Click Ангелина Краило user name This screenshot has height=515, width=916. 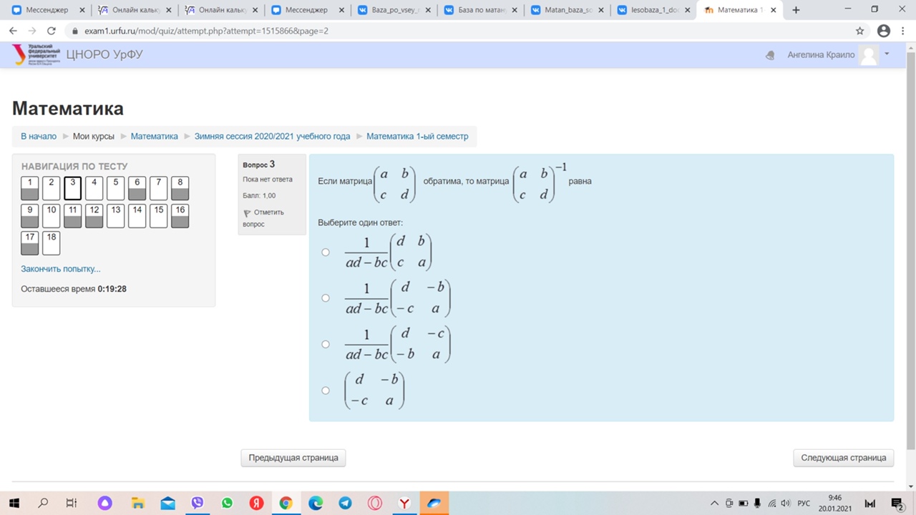(x=821, y=54)
